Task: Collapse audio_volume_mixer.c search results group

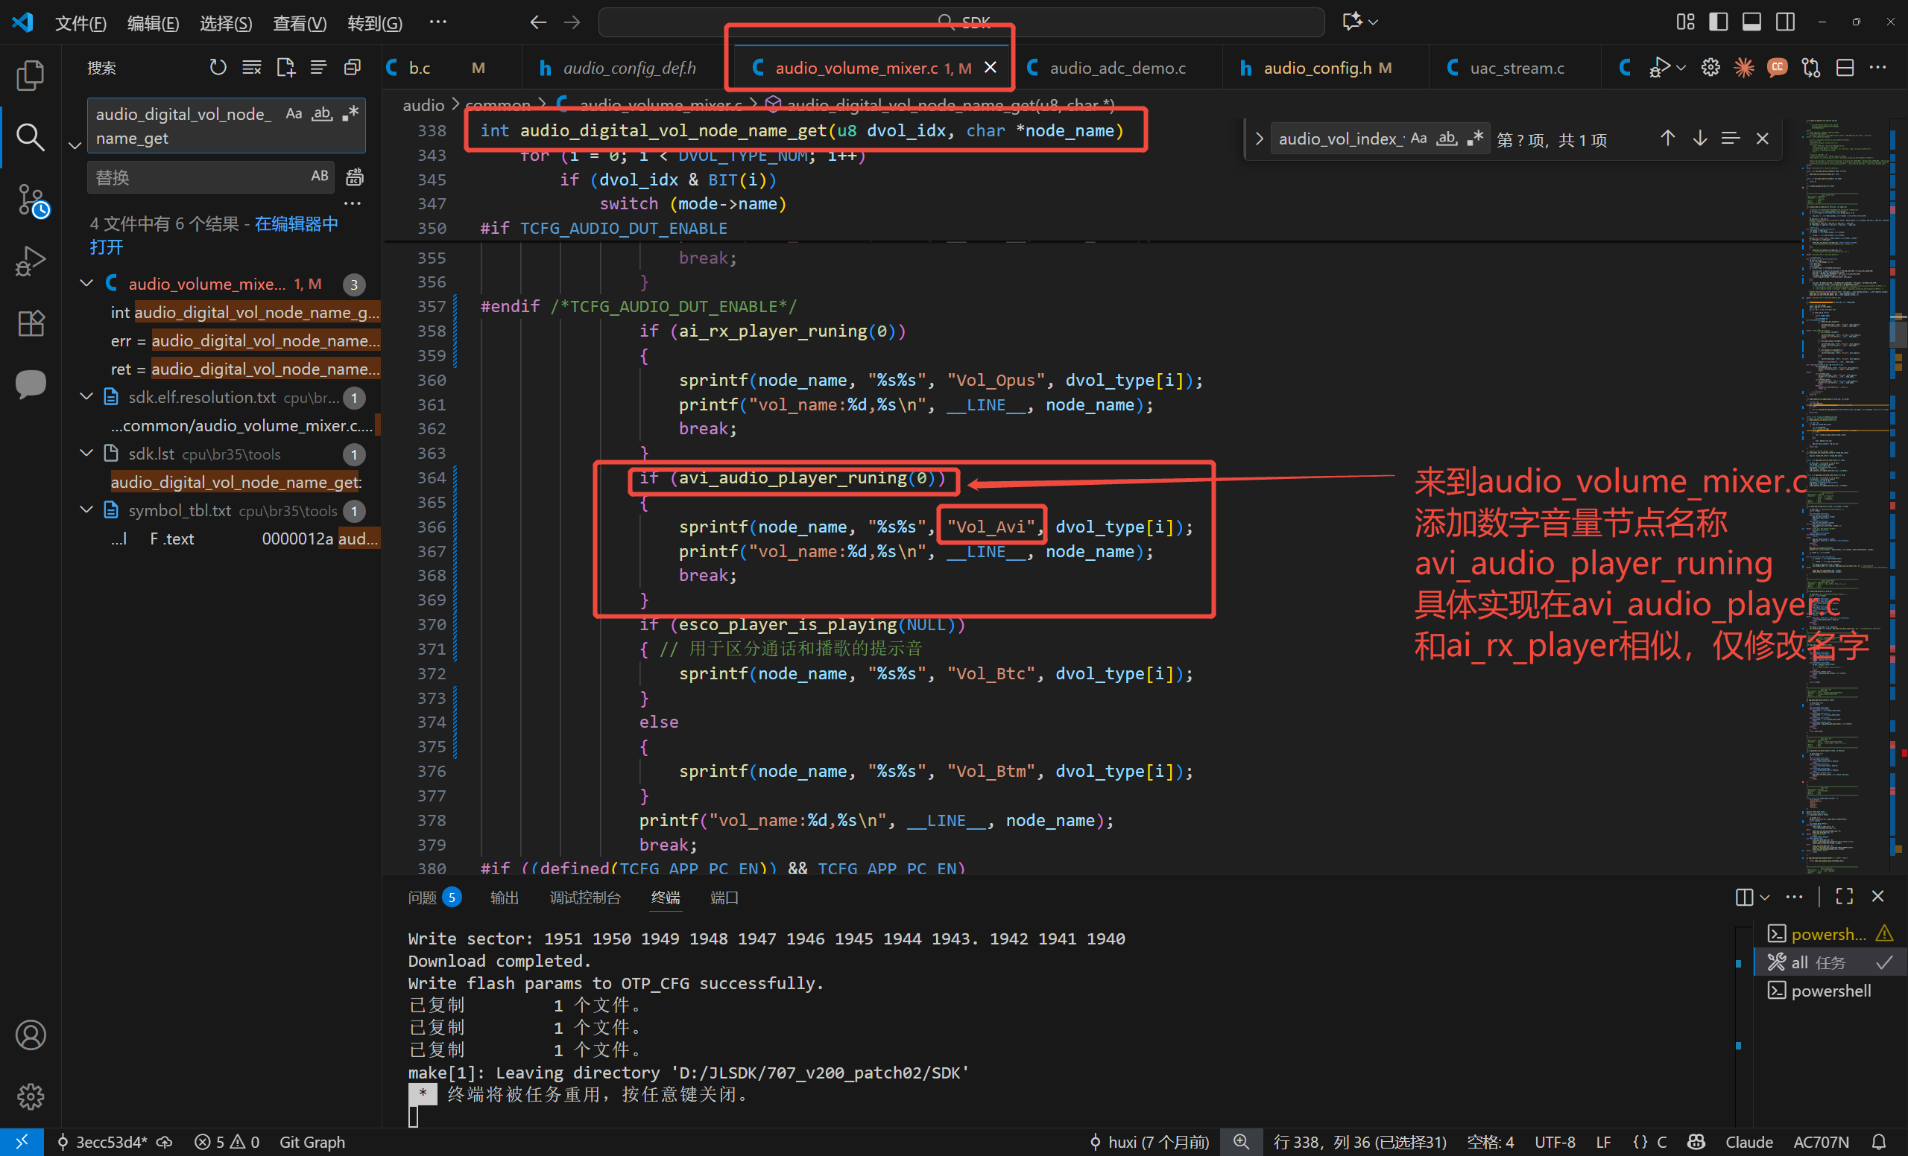Action: click(86, 283)
